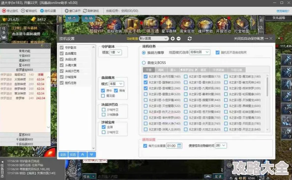
Task: Open the 地图模式选择 dropdown
Action: (200, 52)
